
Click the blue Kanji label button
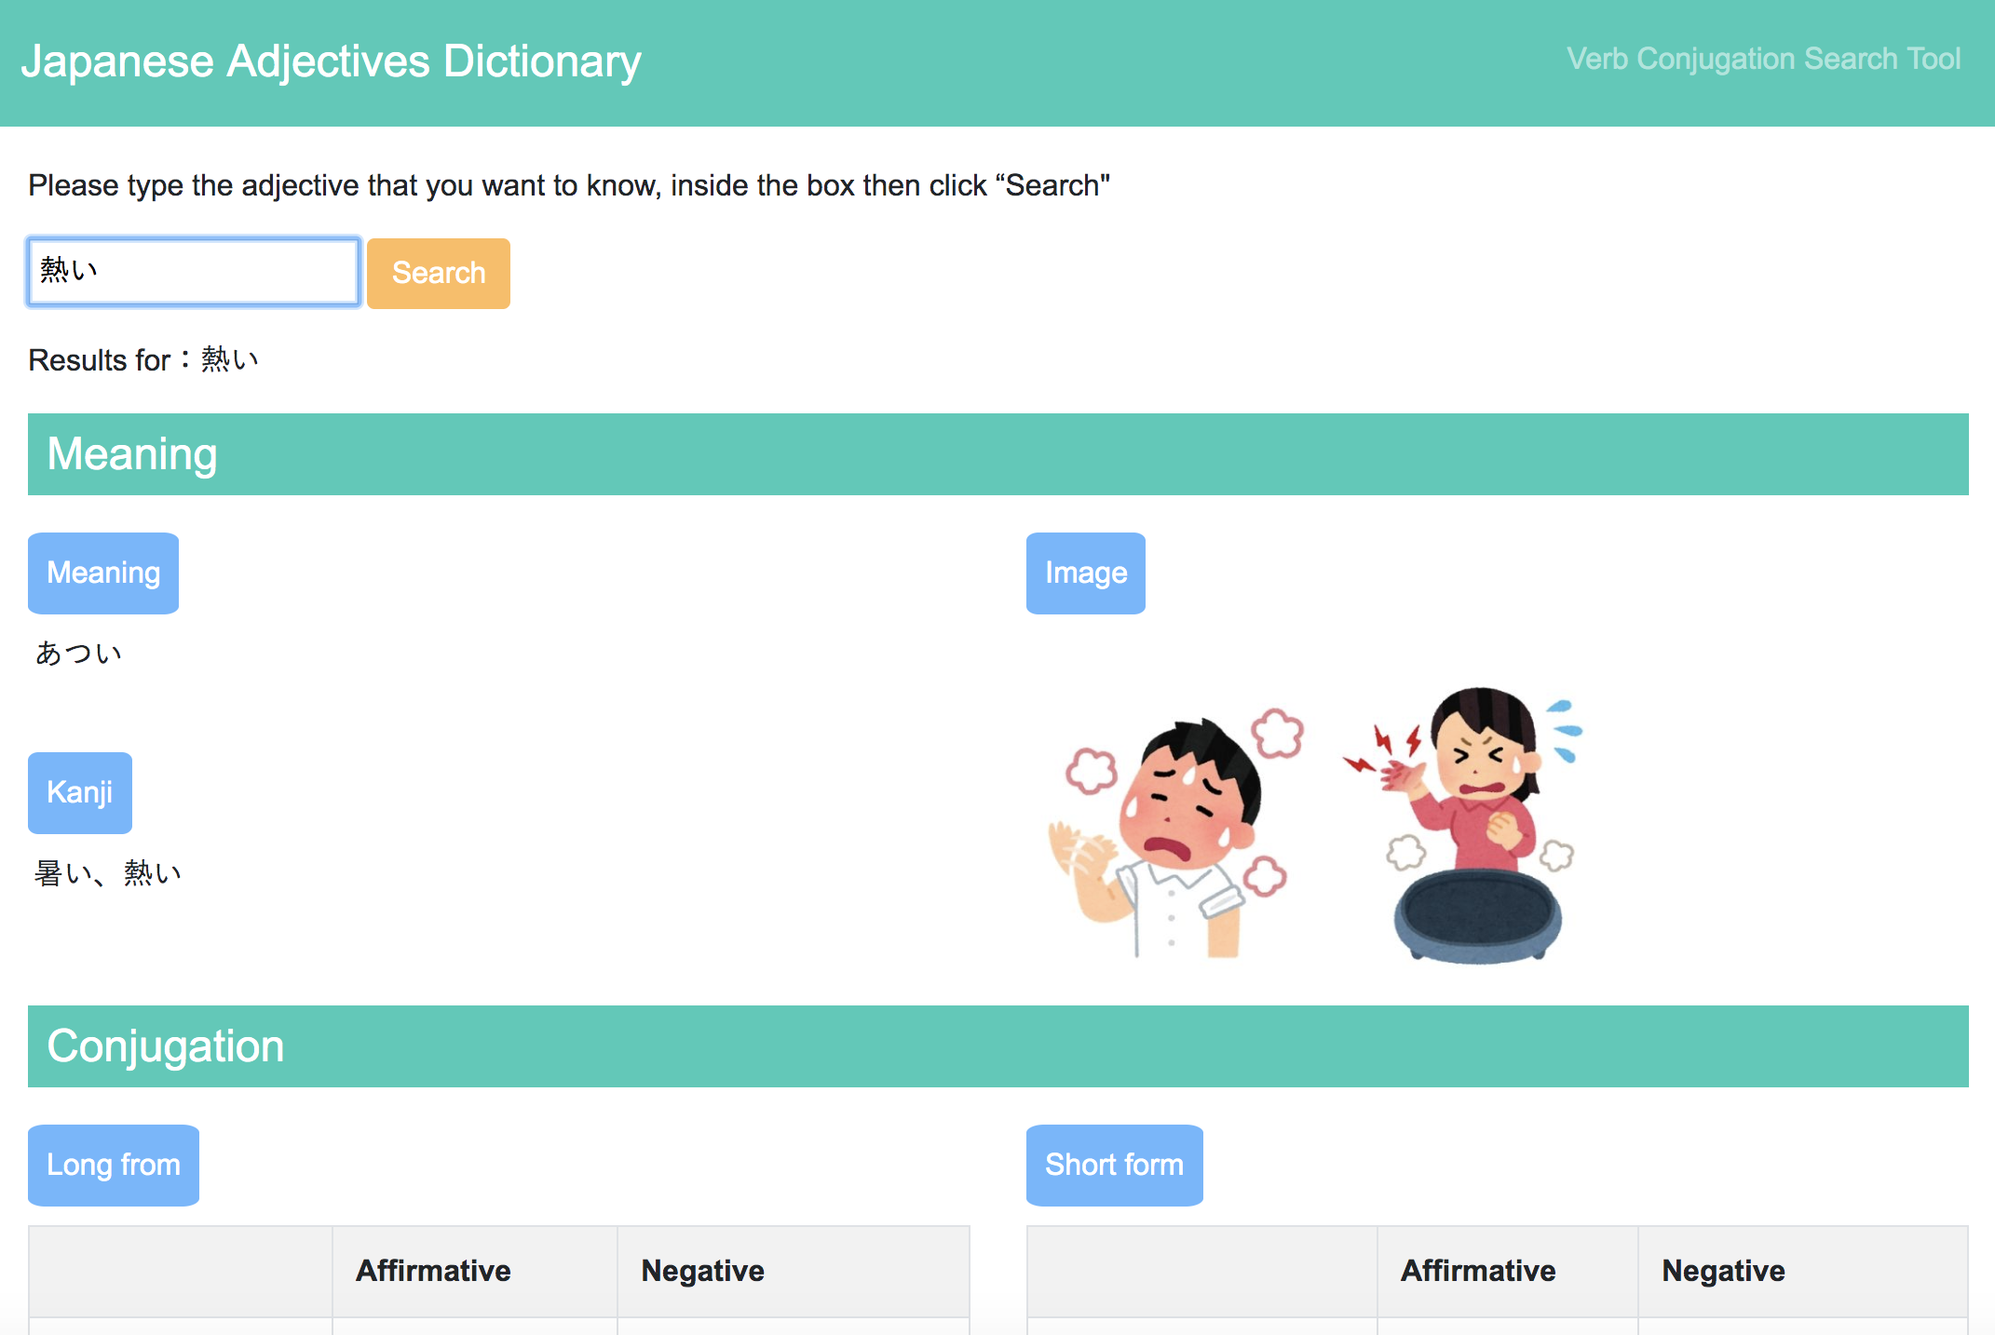point(80,792)
